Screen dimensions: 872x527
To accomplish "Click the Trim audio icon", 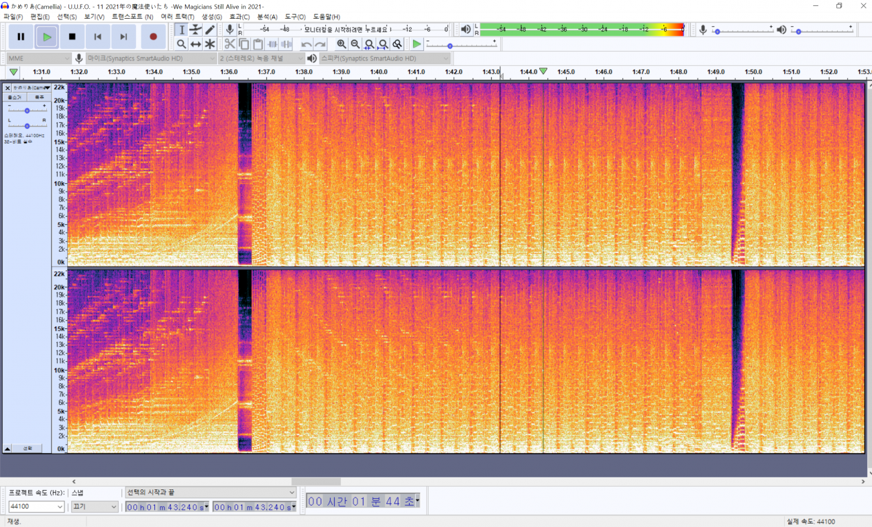I will coord(272,44).
